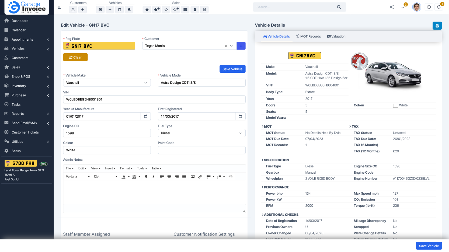
Task: Open notifications bell with badge showing 1
Action: [439, 7]
